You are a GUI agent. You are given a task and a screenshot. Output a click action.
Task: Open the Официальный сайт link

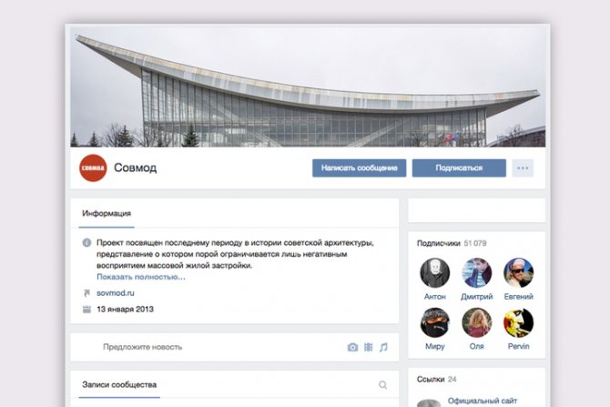tap(483, 401)
